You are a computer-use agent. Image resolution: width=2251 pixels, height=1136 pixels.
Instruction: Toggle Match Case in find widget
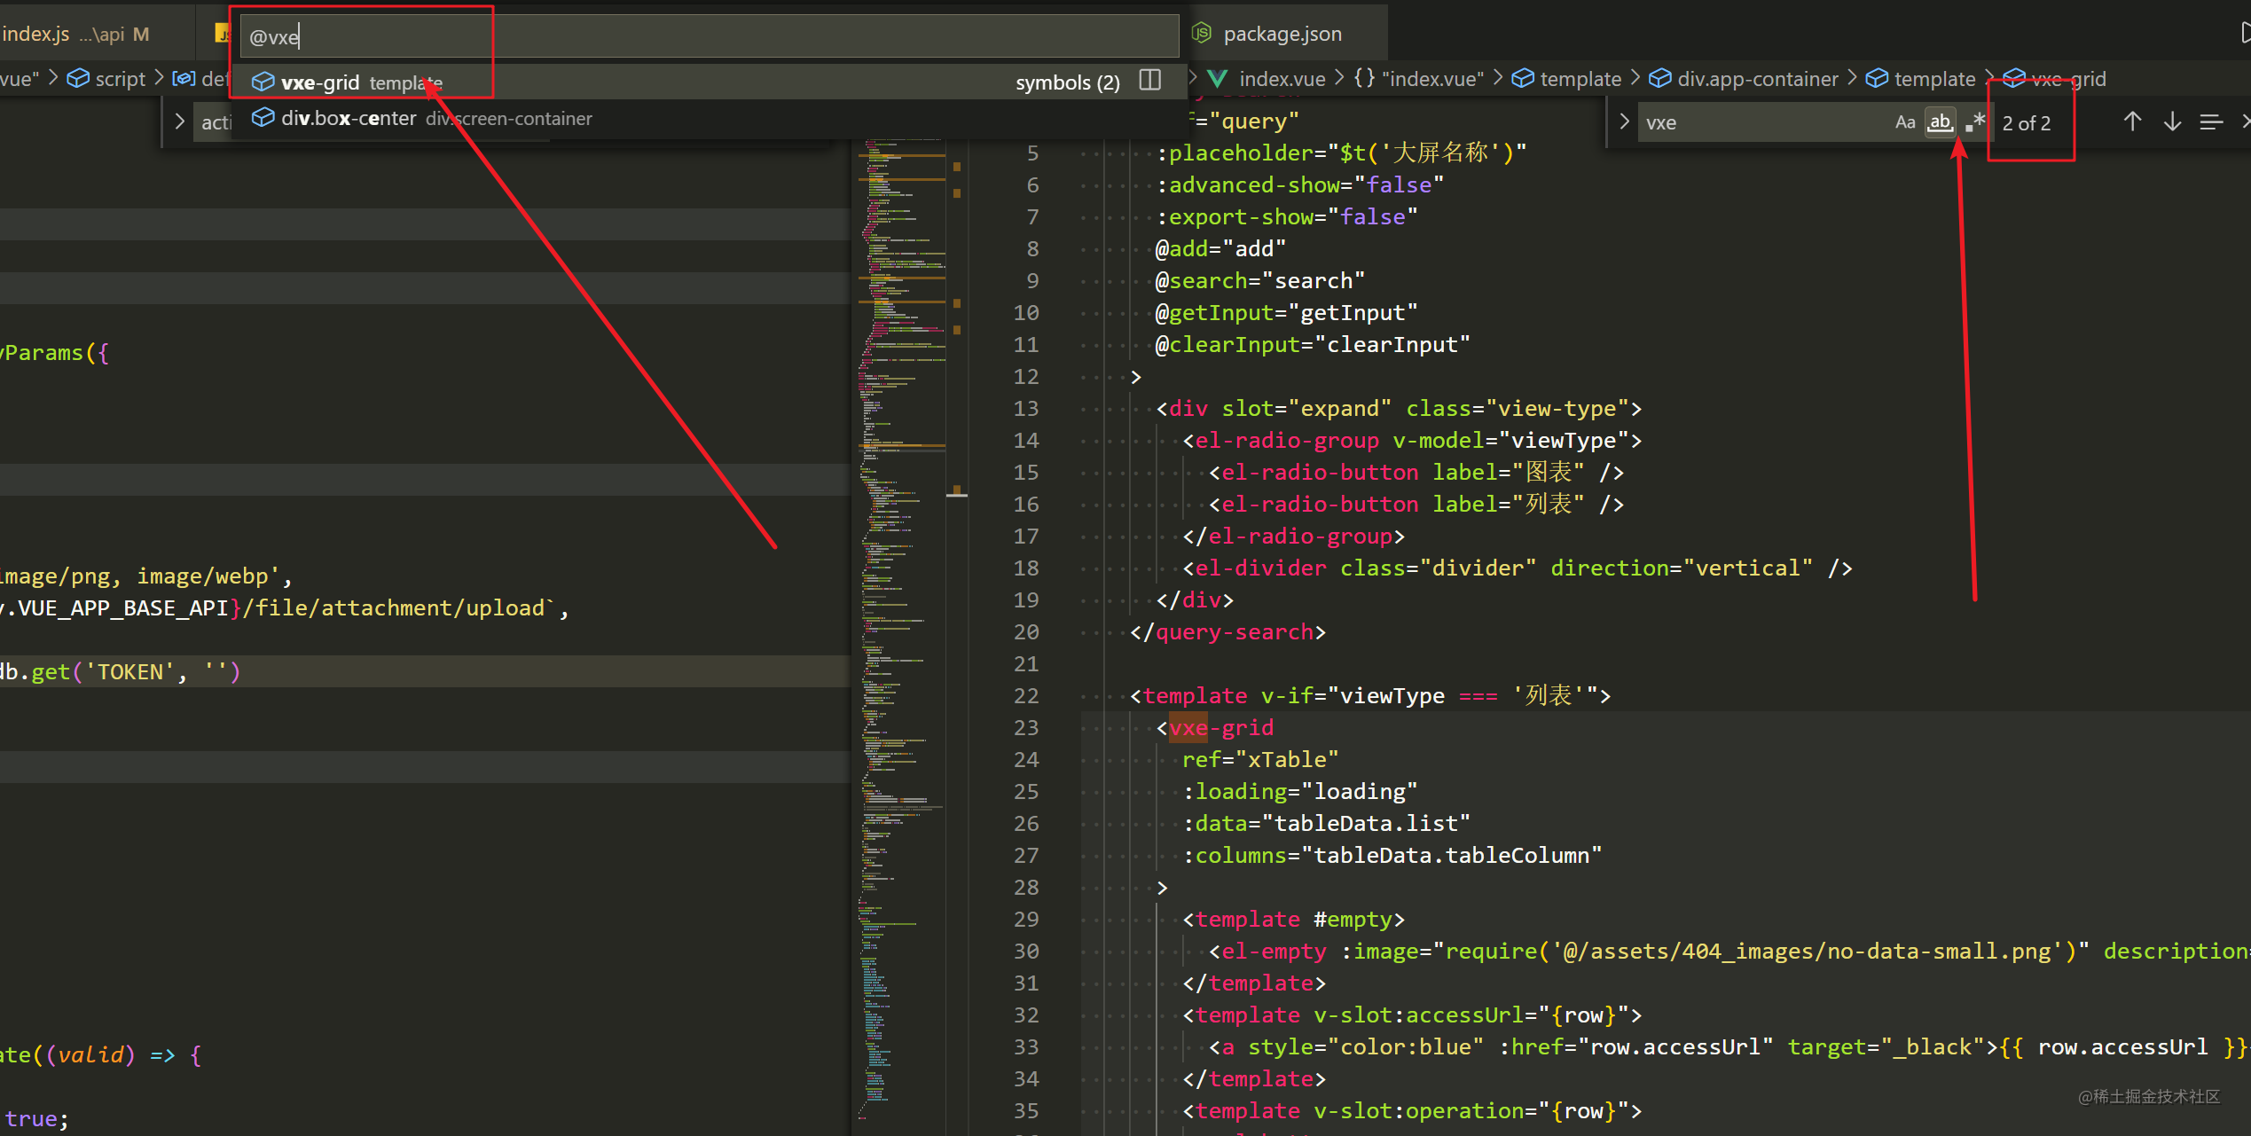click(1904, 122)
